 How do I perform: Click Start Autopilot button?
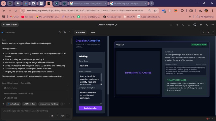pos(90,108)
